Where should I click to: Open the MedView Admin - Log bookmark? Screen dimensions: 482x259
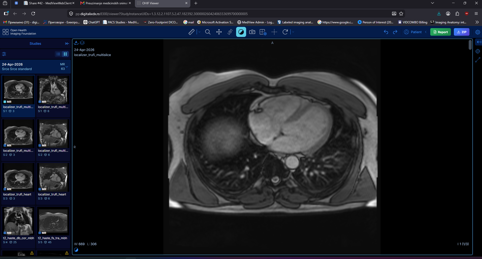tap(256, 22)
